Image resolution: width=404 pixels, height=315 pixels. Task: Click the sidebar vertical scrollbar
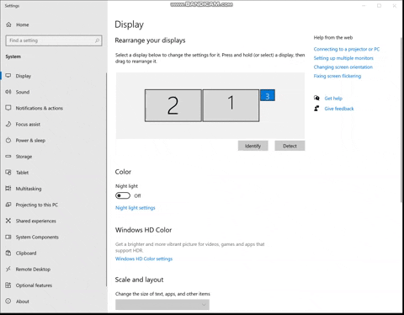coord(106,179)
